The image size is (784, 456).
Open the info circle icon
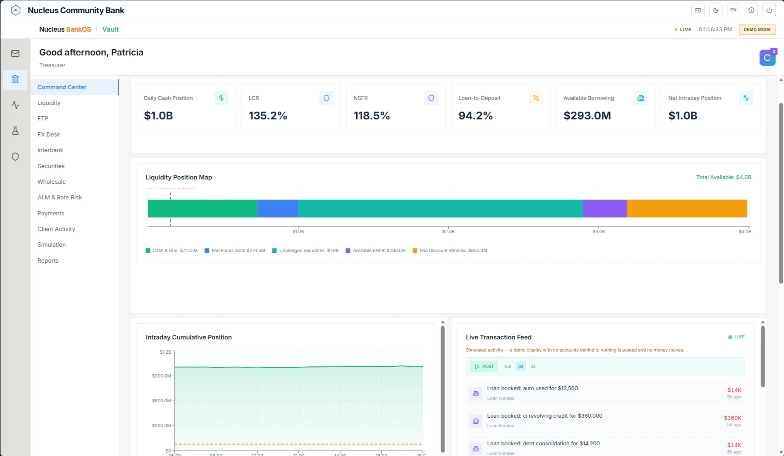coord(751,10)
